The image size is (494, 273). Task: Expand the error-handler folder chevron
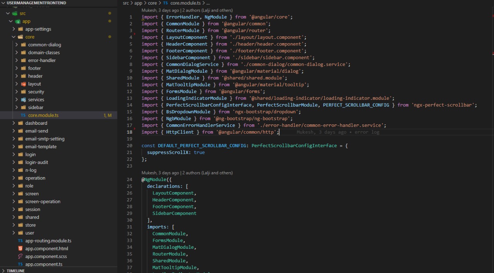click(17, 60)
